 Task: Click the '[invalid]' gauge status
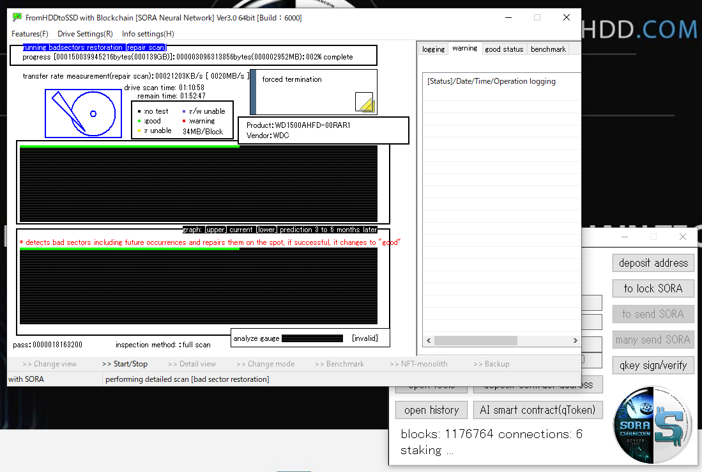365,338
